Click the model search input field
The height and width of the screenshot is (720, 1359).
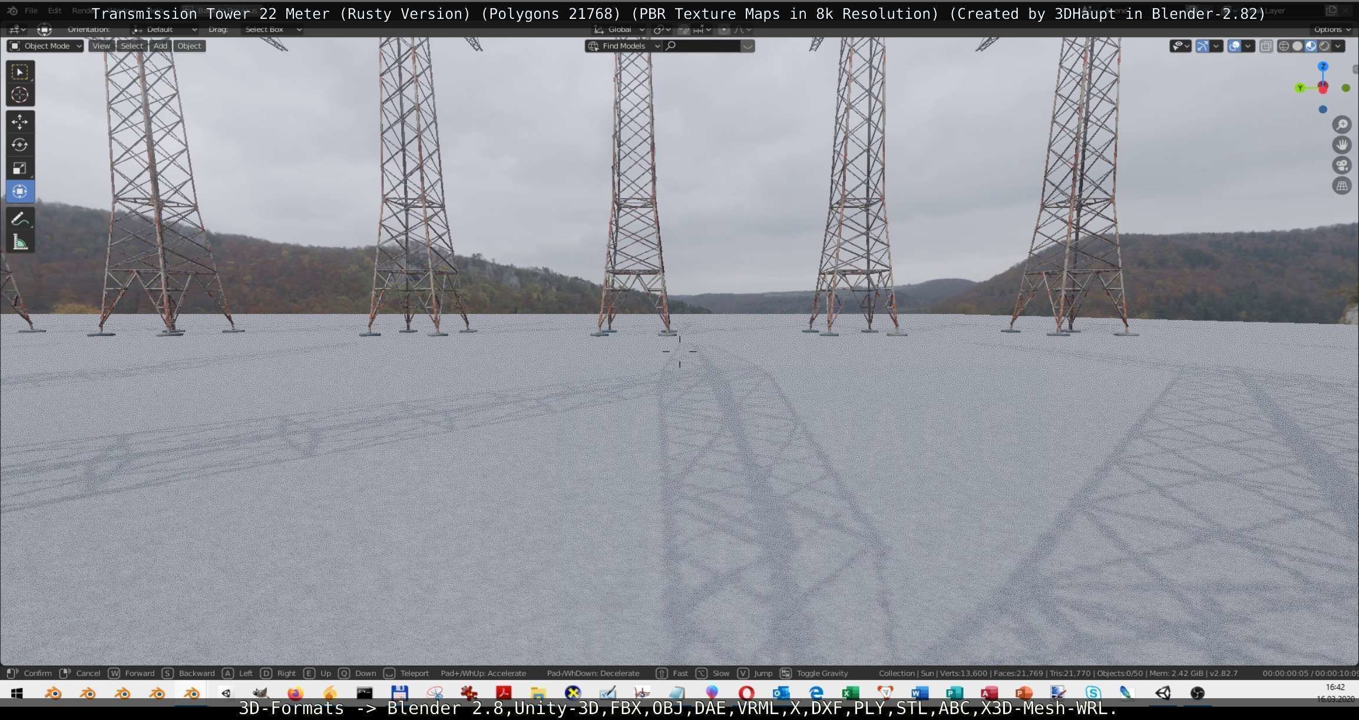pyautogui.click(x=702, y=46)
